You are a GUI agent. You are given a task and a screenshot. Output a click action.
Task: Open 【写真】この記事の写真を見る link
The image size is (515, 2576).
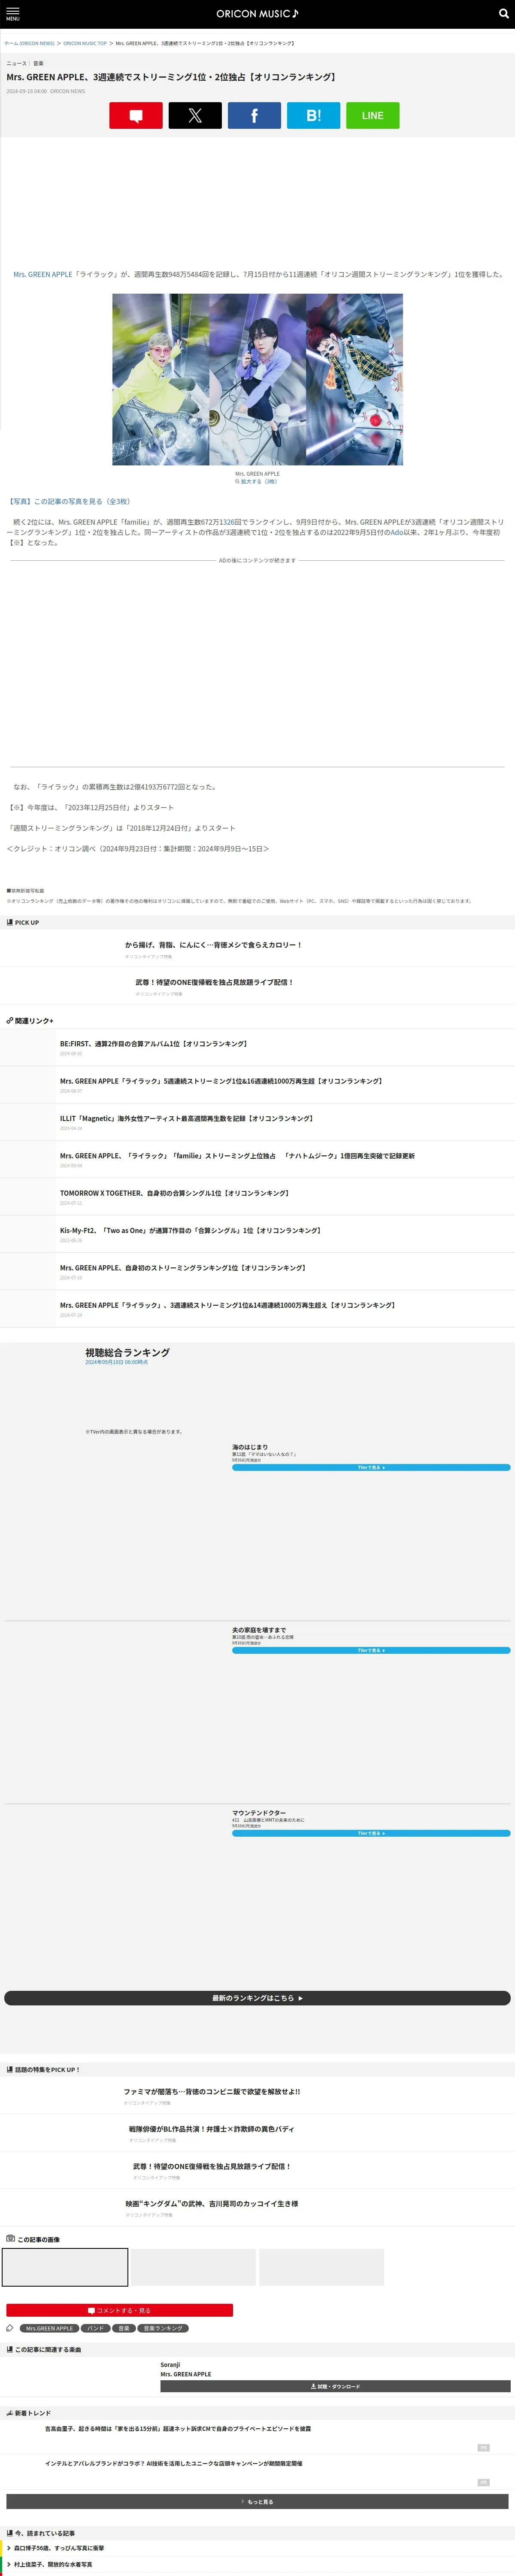[70, 501]
